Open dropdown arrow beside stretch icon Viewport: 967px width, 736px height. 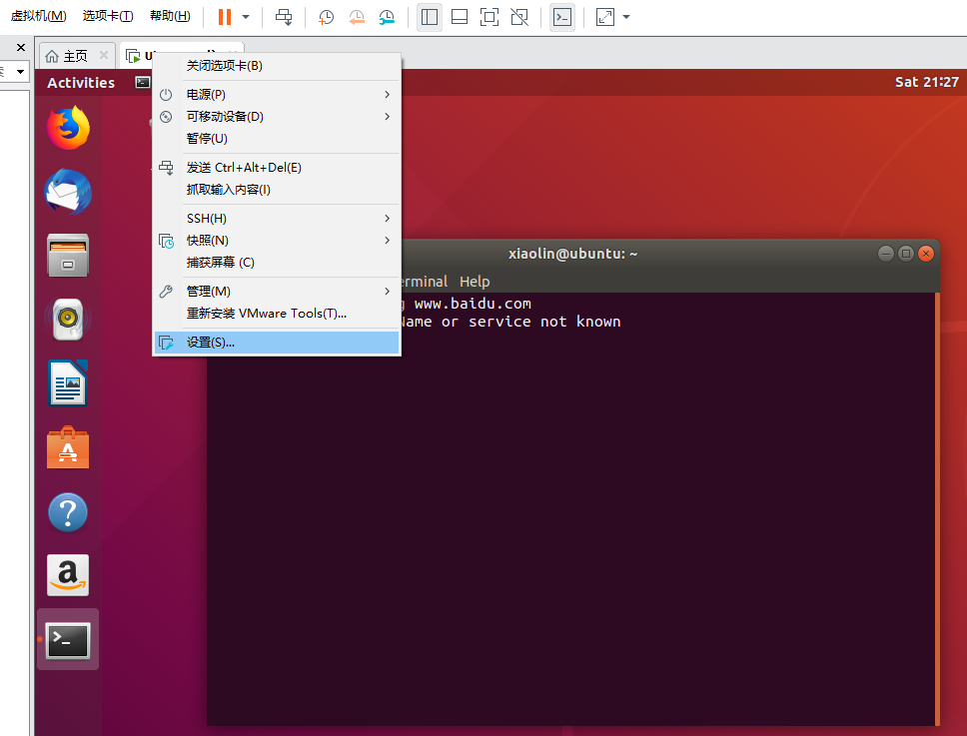click(x=626, y=17)
